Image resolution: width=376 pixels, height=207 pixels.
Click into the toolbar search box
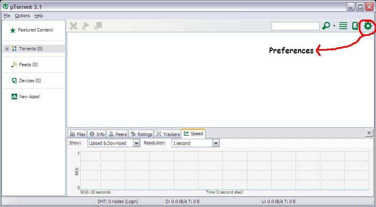pyautogui.click(x=296, y=26)
